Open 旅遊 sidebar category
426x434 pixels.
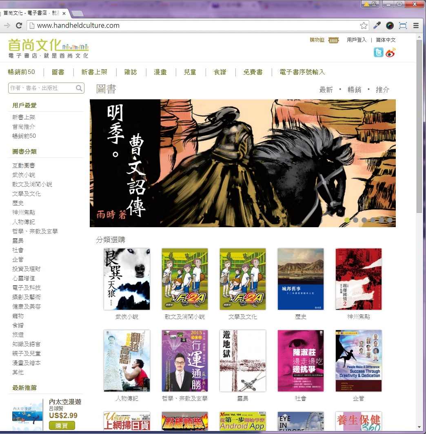click(x=18, y=335)
